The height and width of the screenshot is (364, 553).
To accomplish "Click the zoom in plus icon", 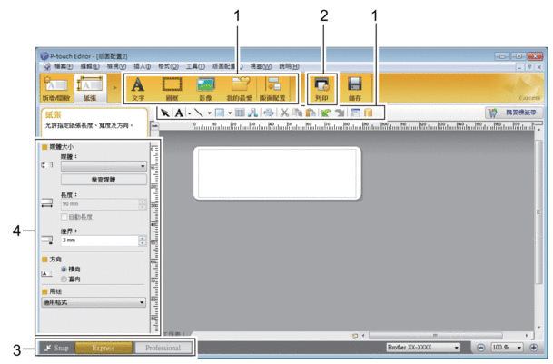I will tap(534, 348).
